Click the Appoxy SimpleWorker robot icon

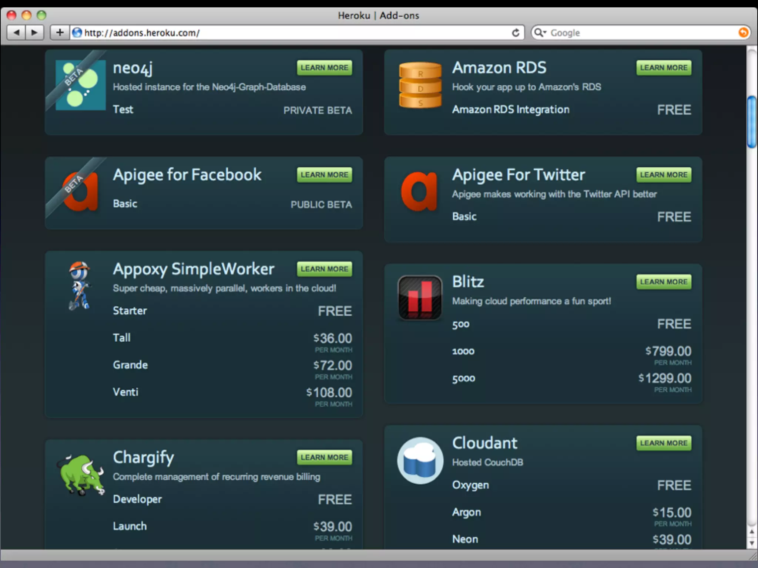point(79,285)
